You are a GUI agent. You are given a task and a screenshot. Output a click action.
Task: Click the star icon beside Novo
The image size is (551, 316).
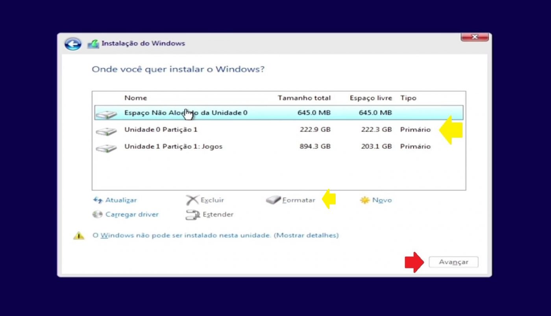click(365, 200)
